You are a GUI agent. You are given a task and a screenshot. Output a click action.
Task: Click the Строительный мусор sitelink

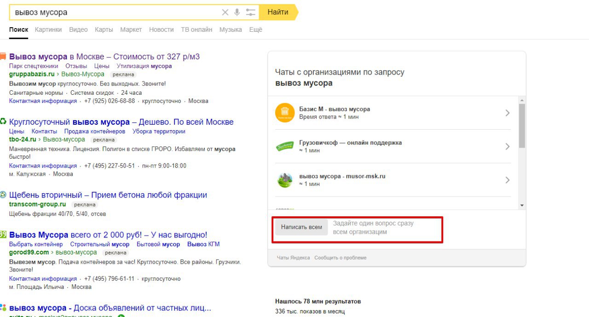click(x=100, y=244)
